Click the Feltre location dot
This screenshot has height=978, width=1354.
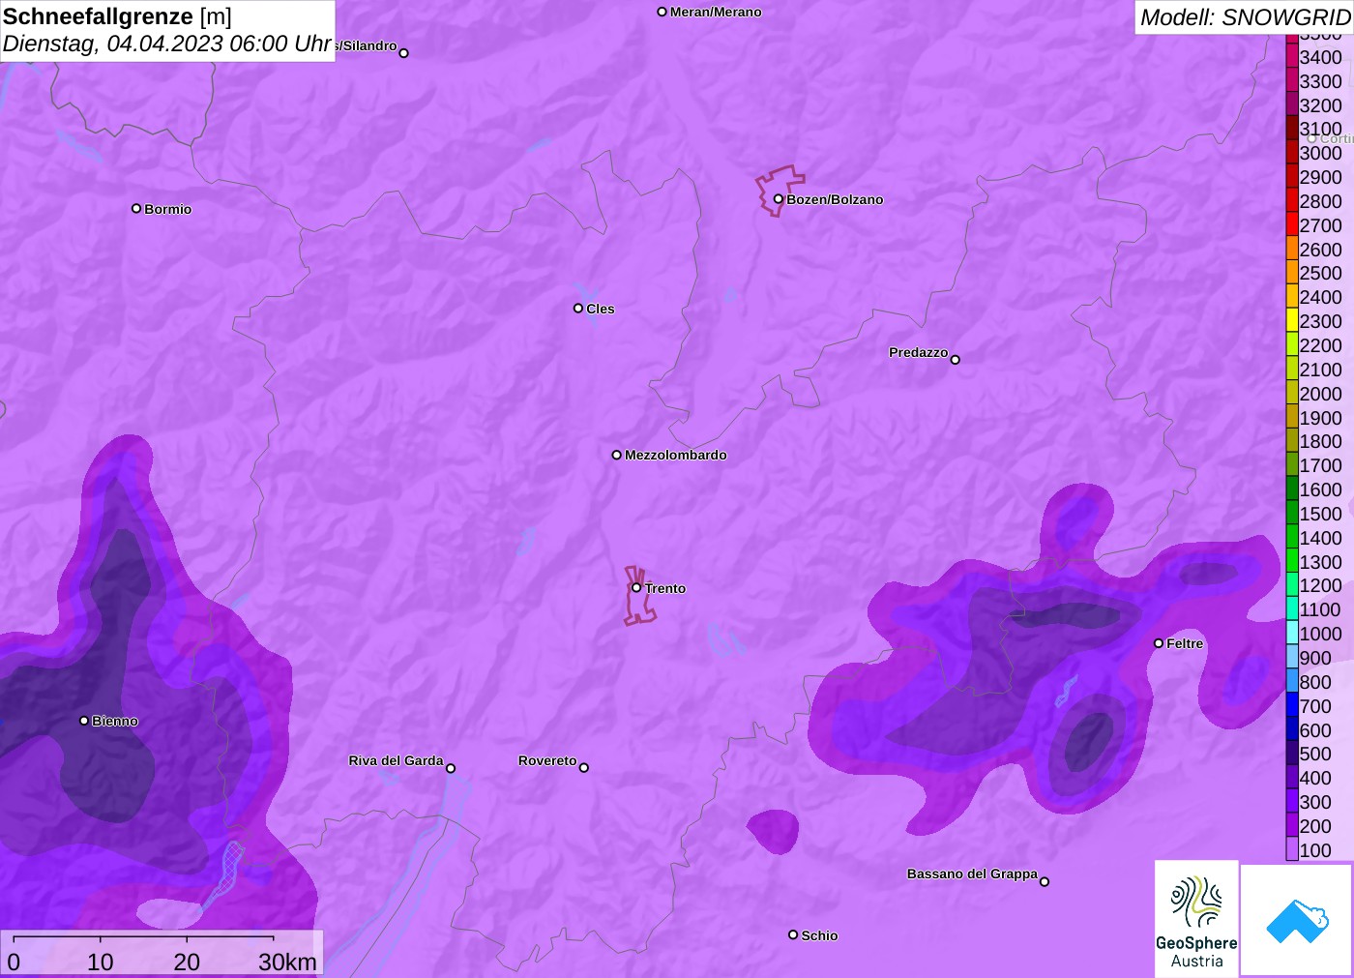[1159, 643]
